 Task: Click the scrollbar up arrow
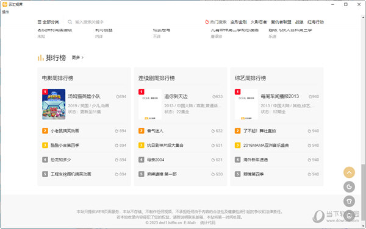coord(363,17)
